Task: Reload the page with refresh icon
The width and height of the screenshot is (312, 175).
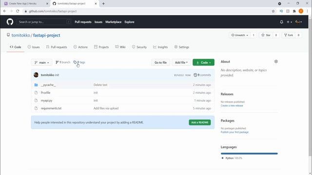Action: click(18, 11)
